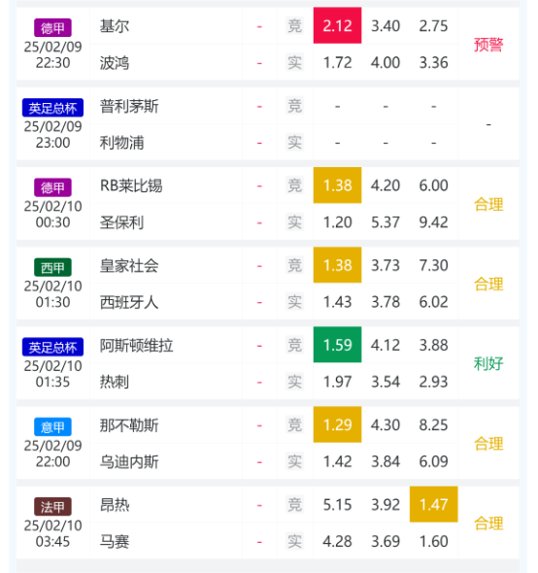The height and width of the screenshot is (573, 538).
Task: Click the 竞 tag beside 阿斯顿维拉
Action: point(294,345)
